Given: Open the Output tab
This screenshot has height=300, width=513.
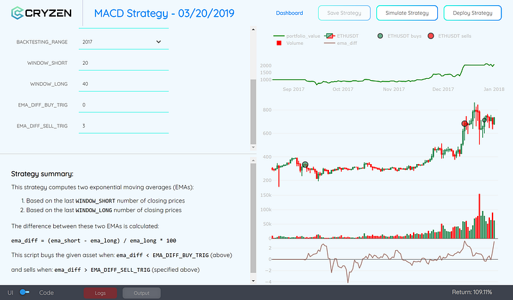Looking at the screenshot, I should tap(141, 293).
